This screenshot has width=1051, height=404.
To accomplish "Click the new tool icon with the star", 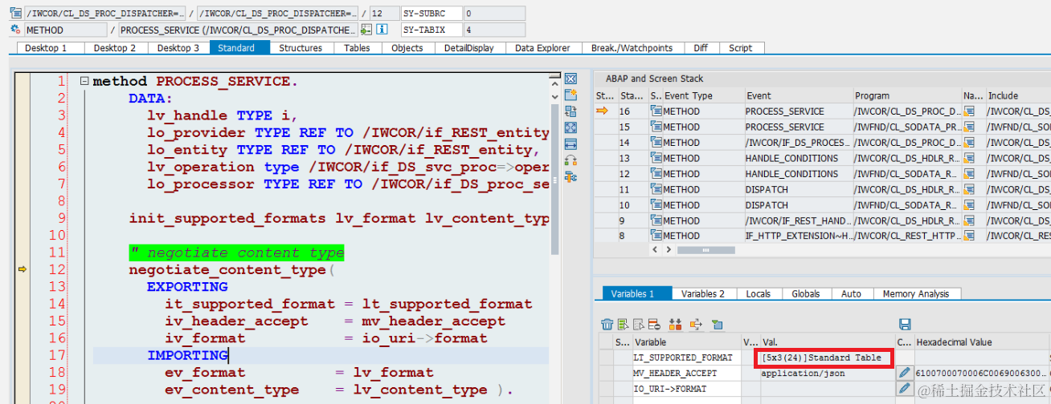I will pos(571,95).
